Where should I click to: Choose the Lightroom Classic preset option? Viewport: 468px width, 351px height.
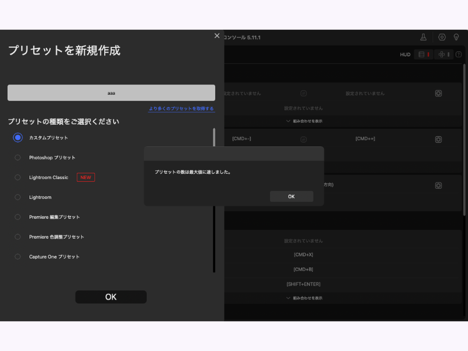[18, 177]
